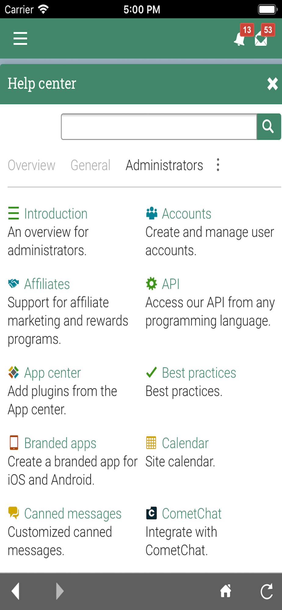Expand more tabs via three-dot menu
Screen dimensions: 282x610
click(218, 165)
